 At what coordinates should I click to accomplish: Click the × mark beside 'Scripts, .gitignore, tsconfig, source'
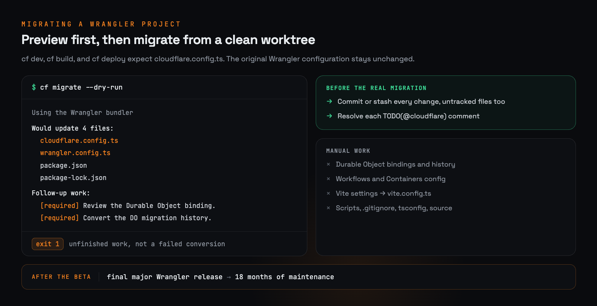coord(328,208)
